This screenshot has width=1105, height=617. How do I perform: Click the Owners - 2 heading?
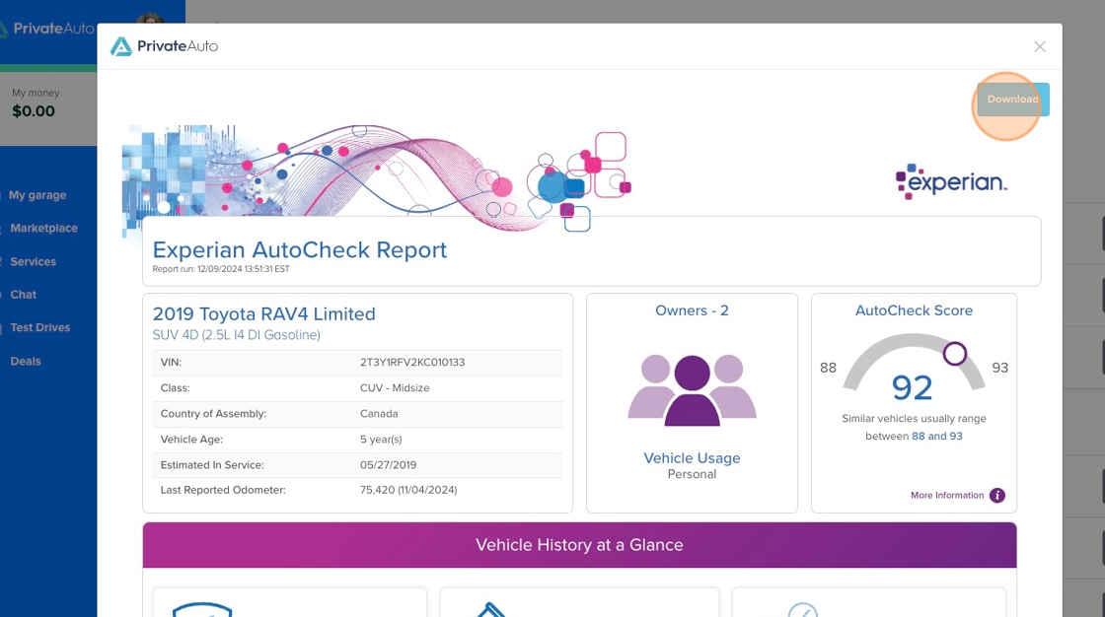[692, 310]
